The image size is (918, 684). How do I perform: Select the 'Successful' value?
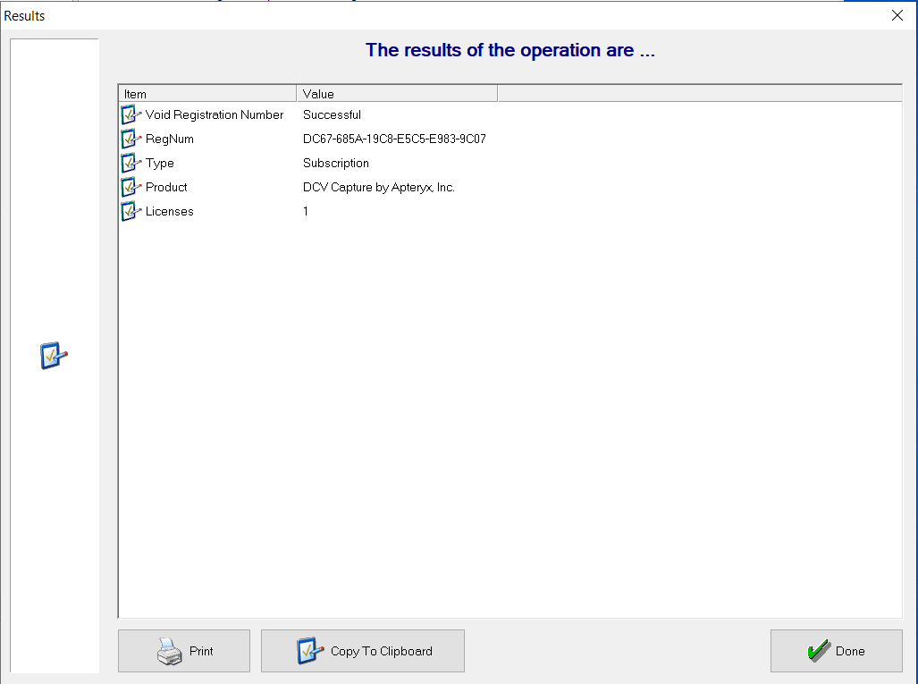[x=332, y=114]
